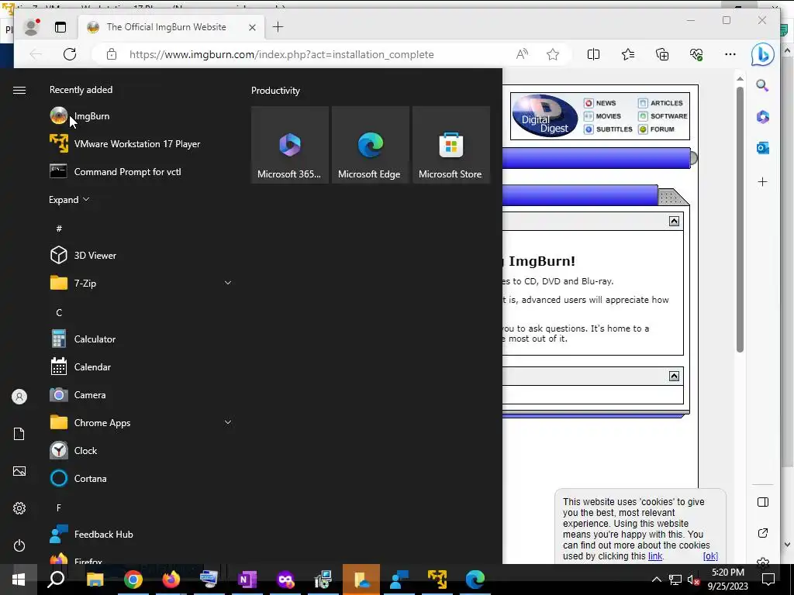Open Edge sidebar Search tool

tap(763, 85)
